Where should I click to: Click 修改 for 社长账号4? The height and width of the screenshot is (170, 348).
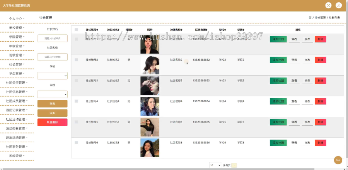[307, 101]
